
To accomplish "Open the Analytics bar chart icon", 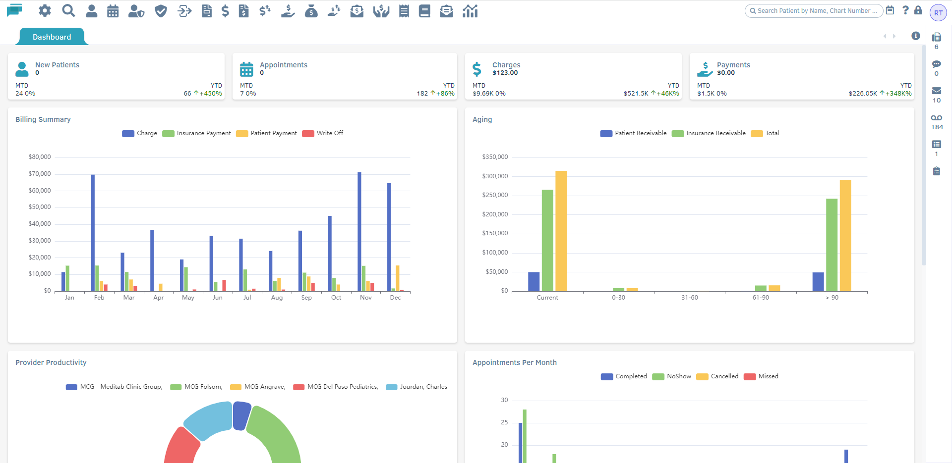I will pyautogui.click(x=470, y=11).
